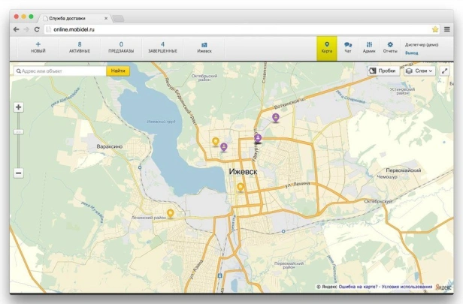The image size is (463, 304).
Task: Show the Завершенные orders list
Action: click(x=162, y=47)
